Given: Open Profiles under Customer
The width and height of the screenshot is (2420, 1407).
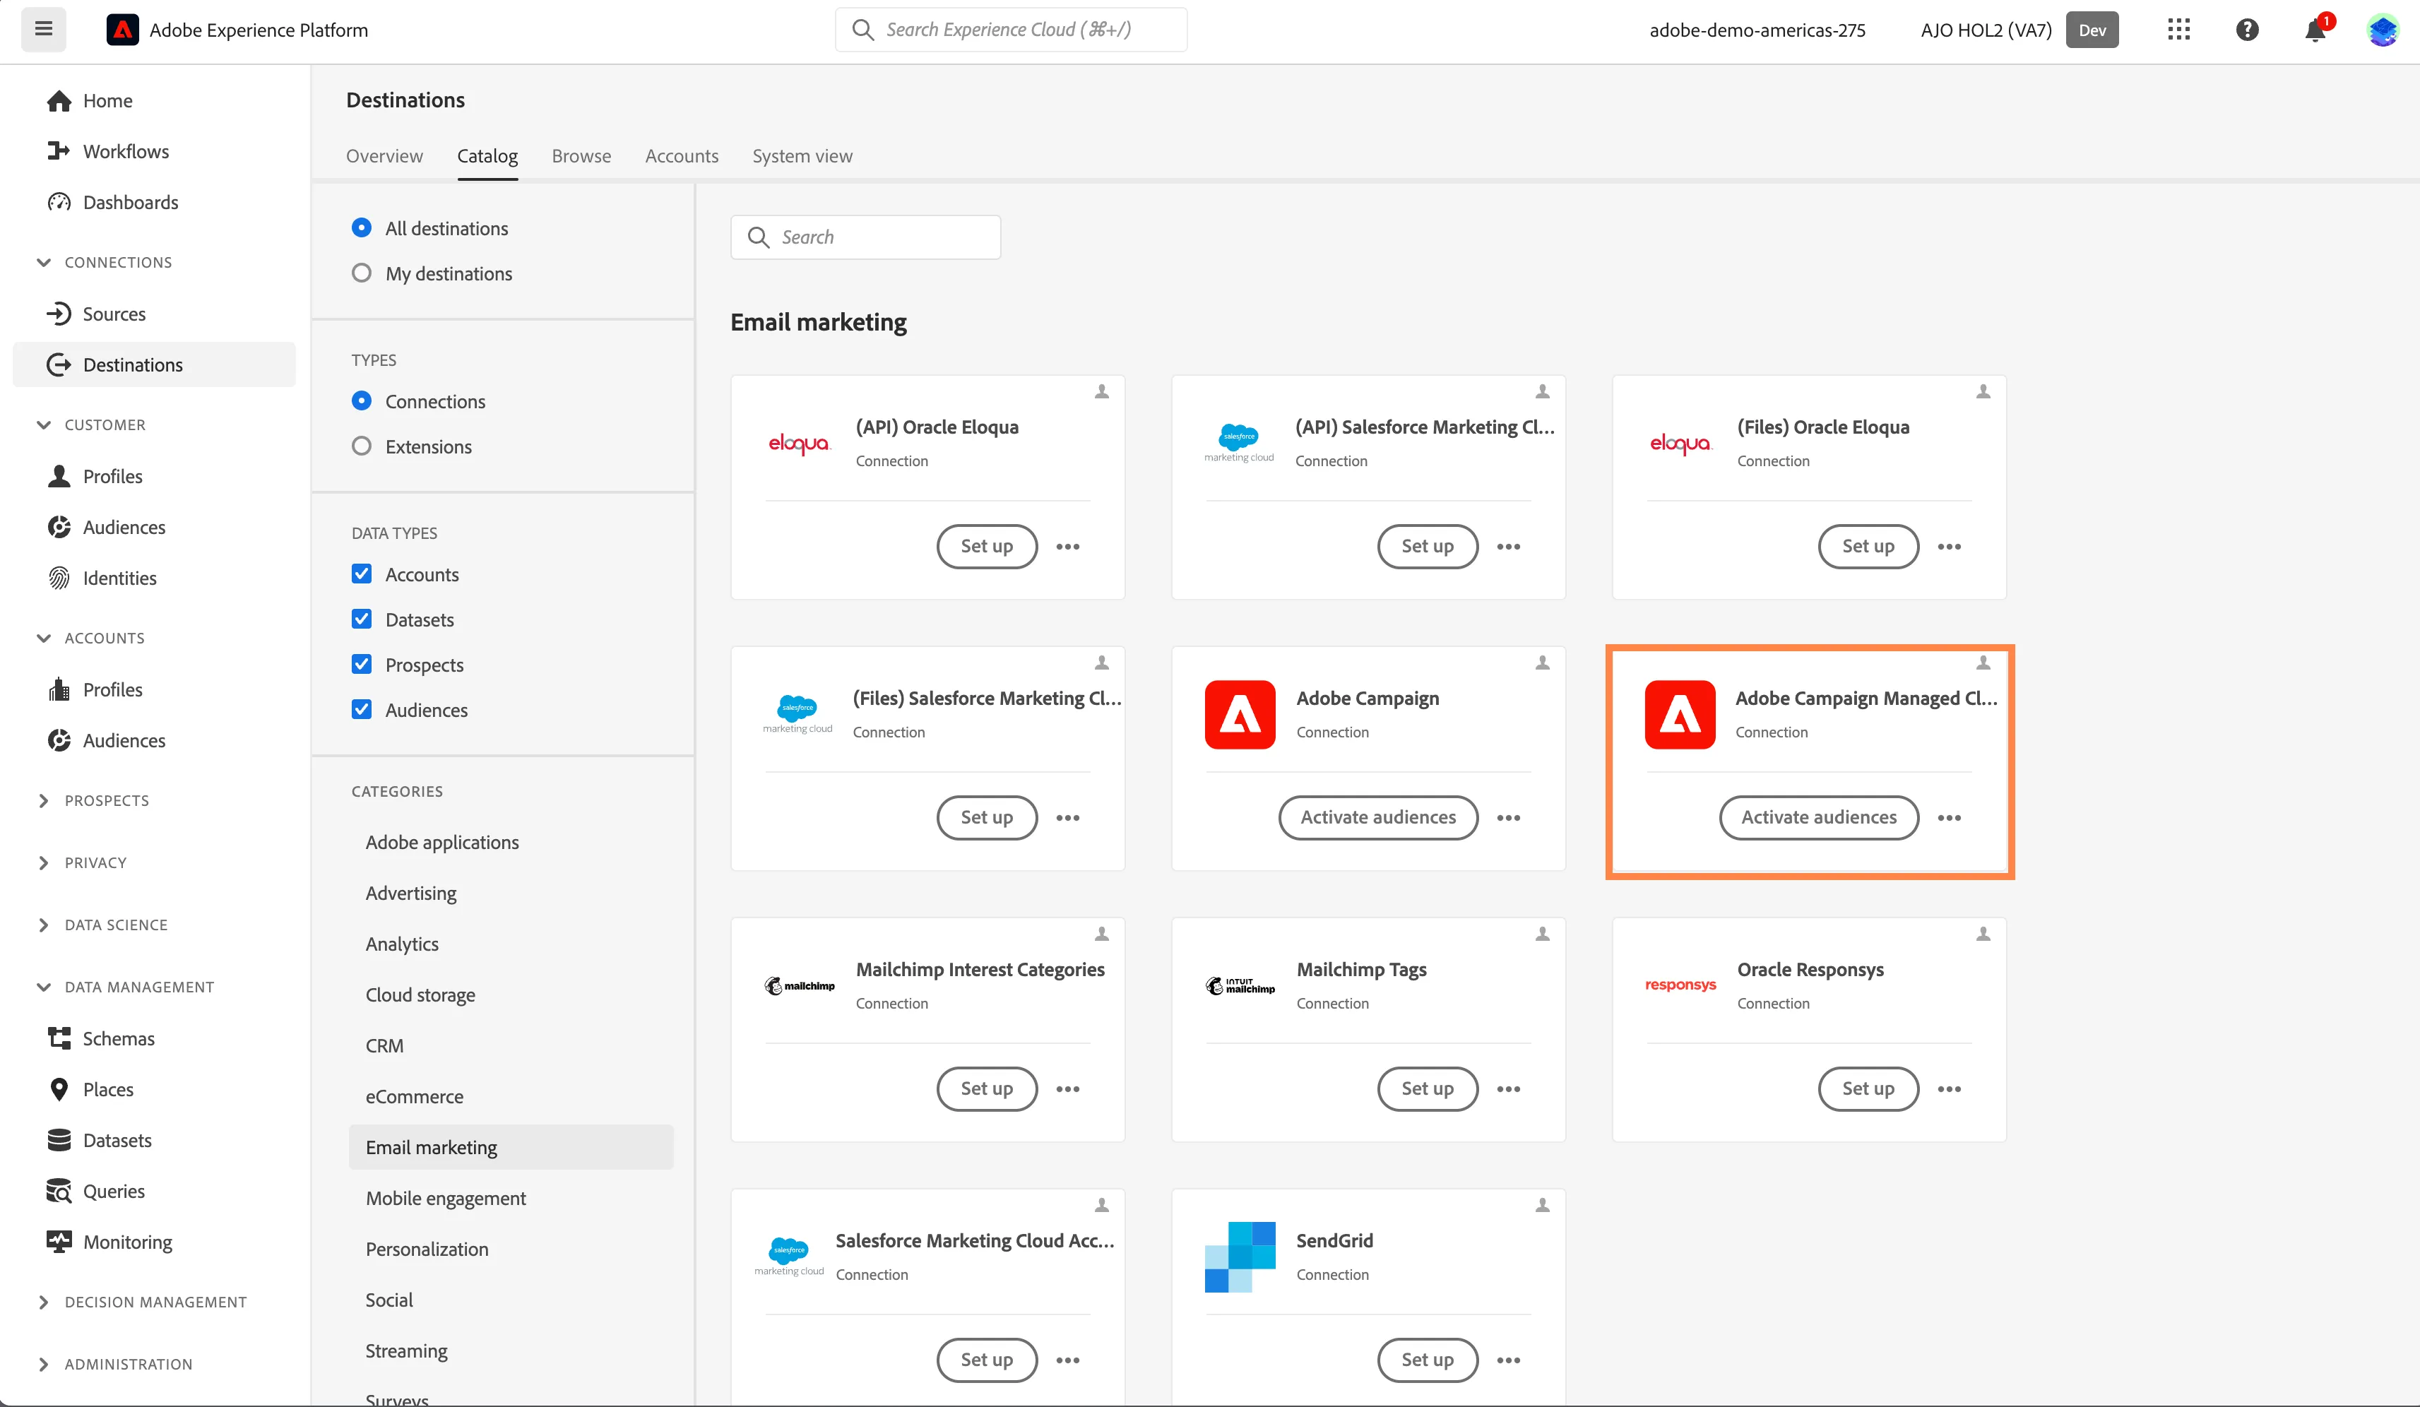Looking at the screenshot, I should click(x=112, y=476).
